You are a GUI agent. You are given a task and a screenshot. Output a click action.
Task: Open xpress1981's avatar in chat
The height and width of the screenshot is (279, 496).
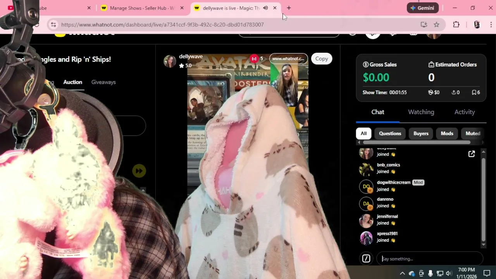(366, 238)
